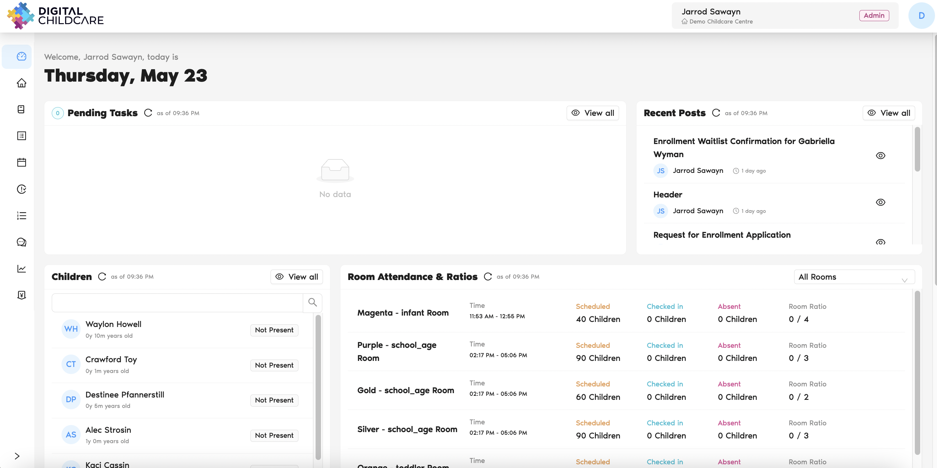
Task: Click eye icon next to Header post
Action: [x=880, y=202]
